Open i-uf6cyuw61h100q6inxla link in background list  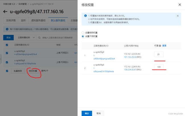(x=25, y=64)
